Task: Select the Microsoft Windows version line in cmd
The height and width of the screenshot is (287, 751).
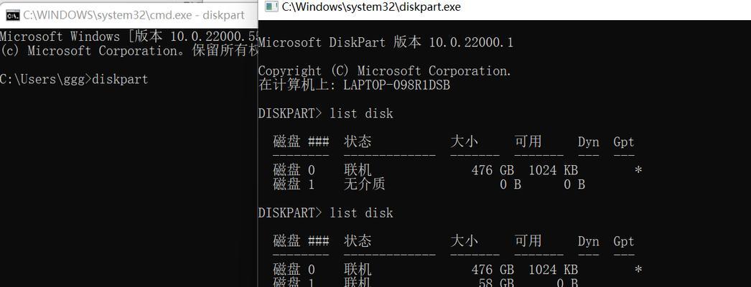Action: click(129, 37)
